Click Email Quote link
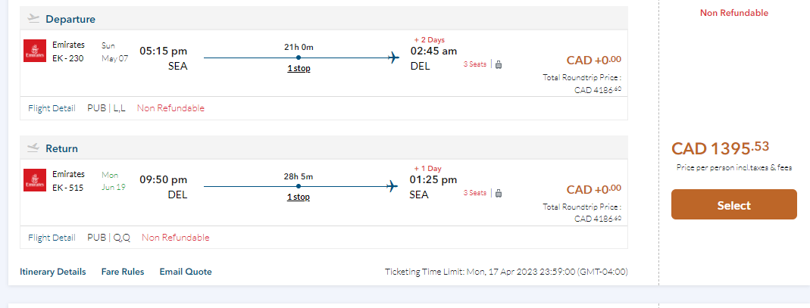The image size is (810, 308). pyautogui.click(x=186, y=272)
